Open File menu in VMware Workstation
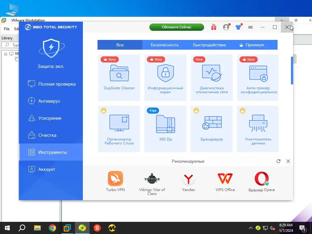 coord(7,29)
